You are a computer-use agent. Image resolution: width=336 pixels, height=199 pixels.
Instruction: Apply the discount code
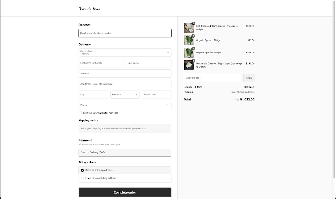coord(249,78)
